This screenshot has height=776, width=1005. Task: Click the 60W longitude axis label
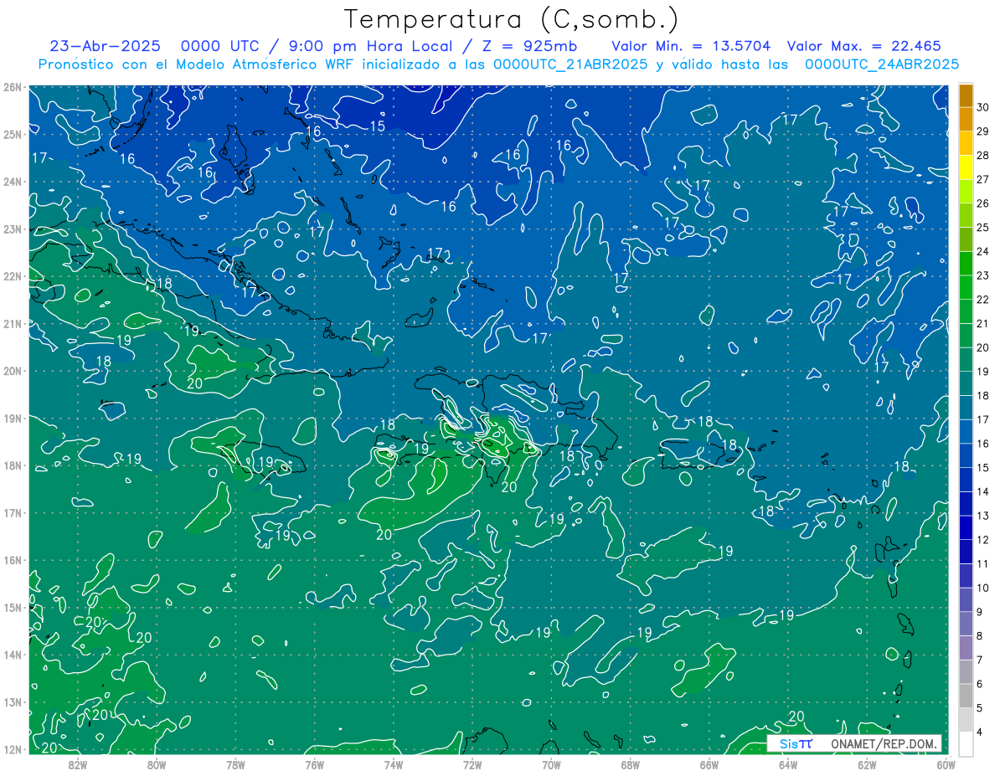click(946, 765)
